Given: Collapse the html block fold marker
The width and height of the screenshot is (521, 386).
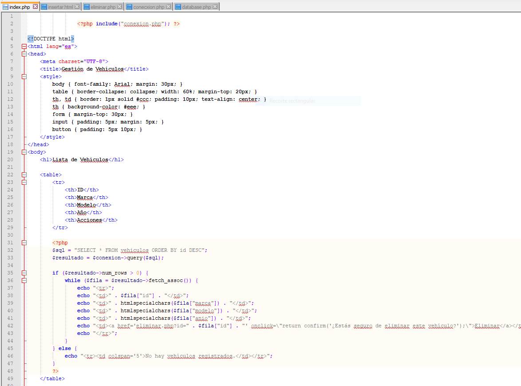Looking at the screenshot, I should pos(24,47).
